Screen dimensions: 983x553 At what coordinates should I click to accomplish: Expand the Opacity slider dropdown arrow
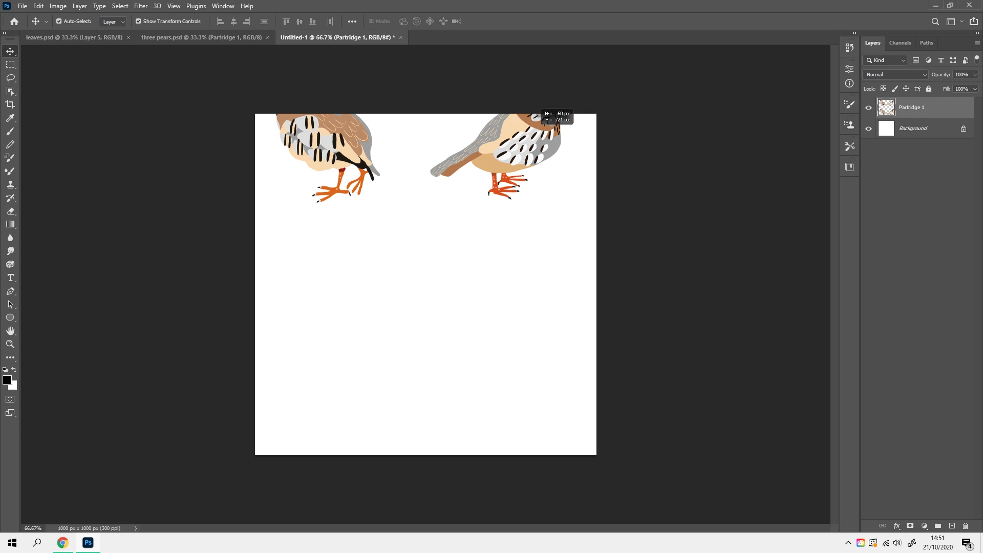pos(975,75)
